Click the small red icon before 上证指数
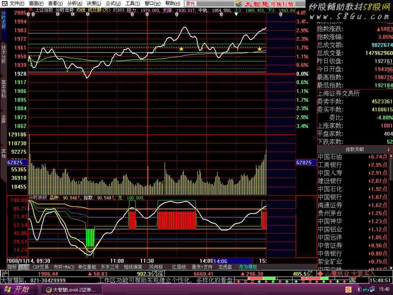The height and width of the screenshot is (295, 393). tap(31, 10)
